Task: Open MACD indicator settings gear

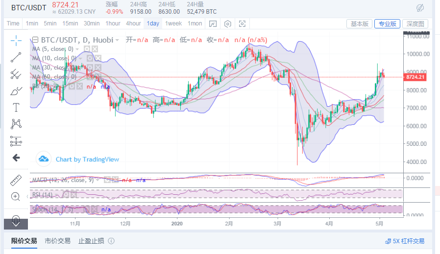Action: (x=107, y=180)
